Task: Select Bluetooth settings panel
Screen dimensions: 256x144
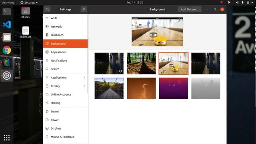Action: (66, 35)
